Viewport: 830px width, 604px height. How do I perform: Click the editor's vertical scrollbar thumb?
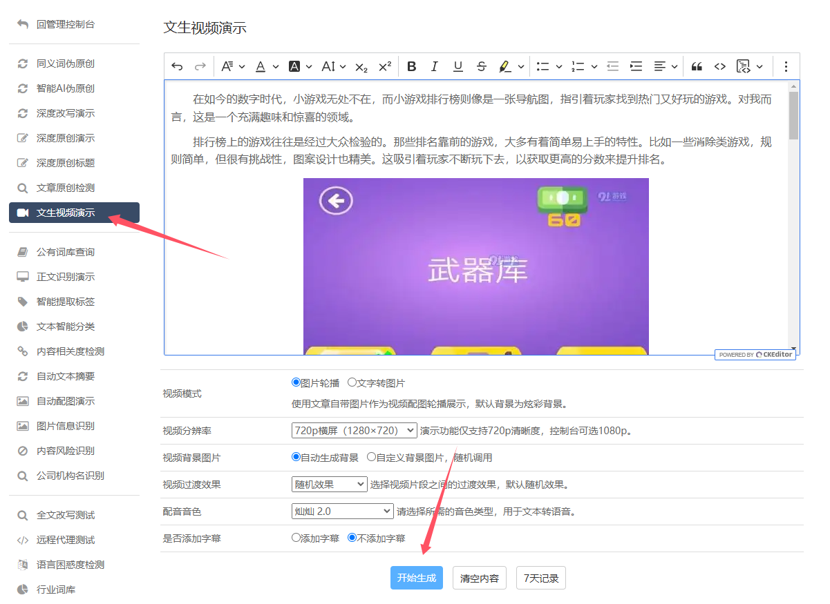pyautogui.click(x=793, y=115)
